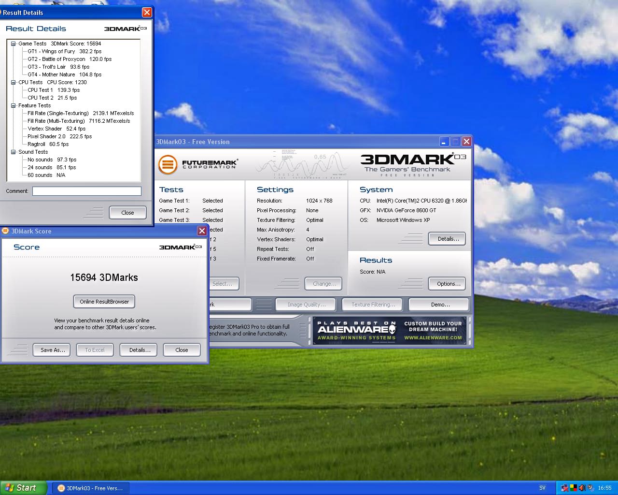Close the Result Details dialog via Close button

tap(127, 213)
